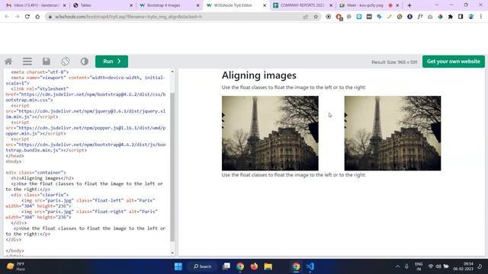Click the div class="clearfix" code line

[x=40, y=195]
